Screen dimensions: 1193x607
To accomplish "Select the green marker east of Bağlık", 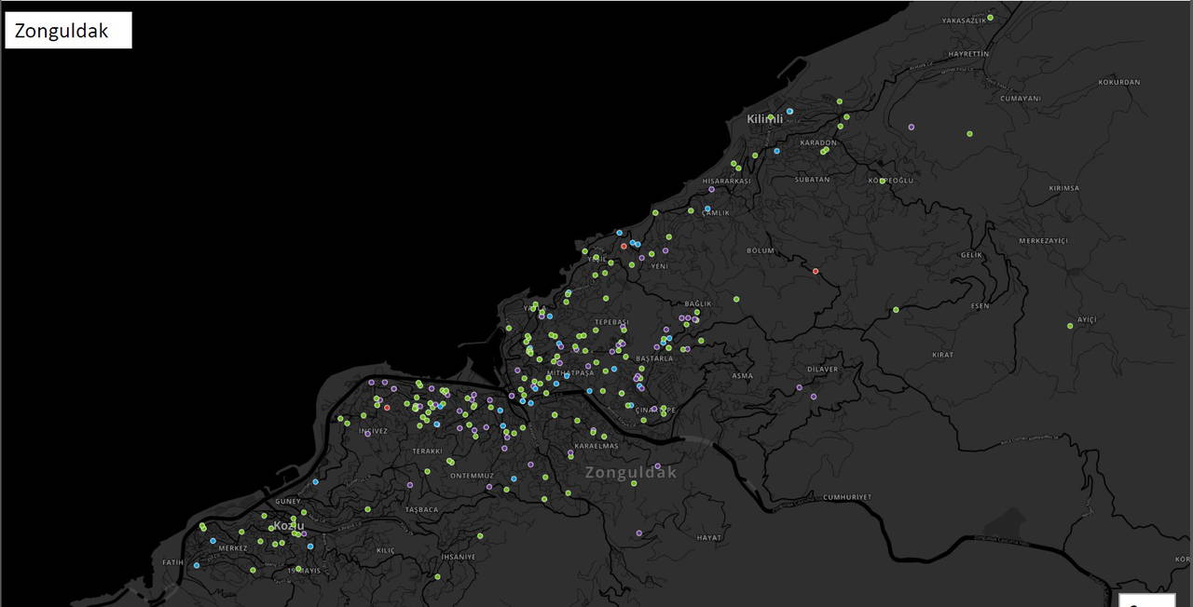I will click(736, 299).
